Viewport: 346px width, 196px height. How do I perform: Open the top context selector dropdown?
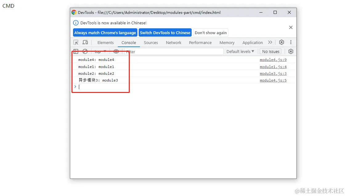click(100, 52)
